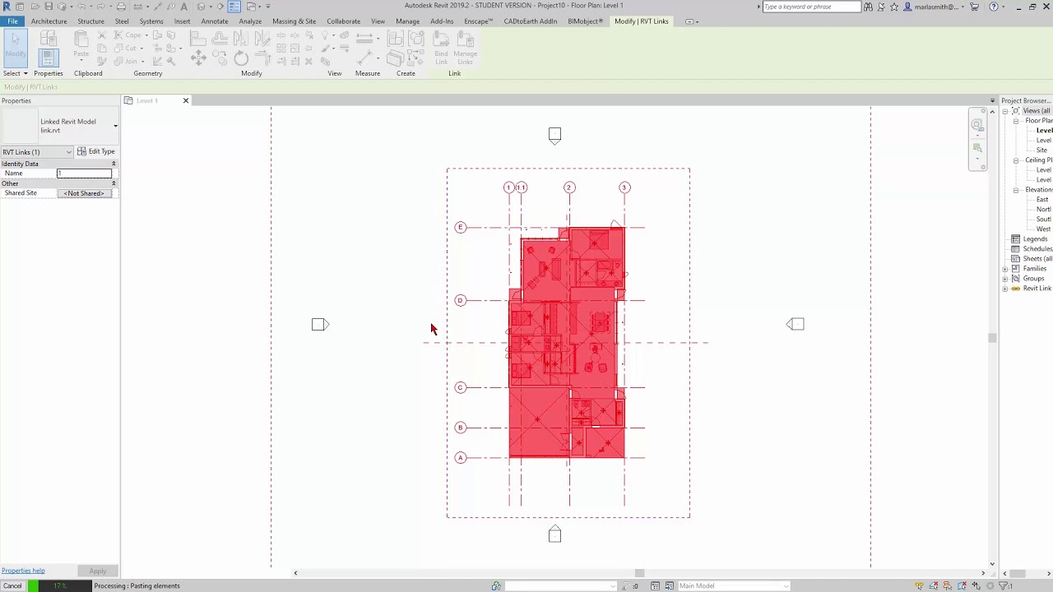Viewport: 1053px width, 592px height.
Task: Click the Worksets icon in status bar
Action: click(496, 586)
